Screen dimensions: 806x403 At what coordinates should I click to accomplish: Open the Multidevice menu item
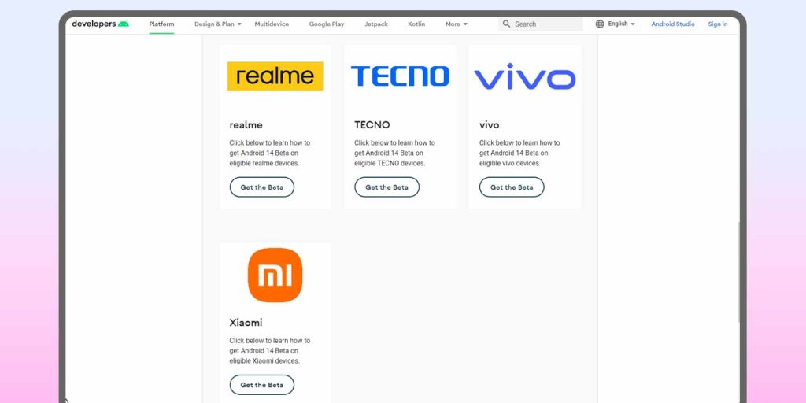tap(272, 24)
